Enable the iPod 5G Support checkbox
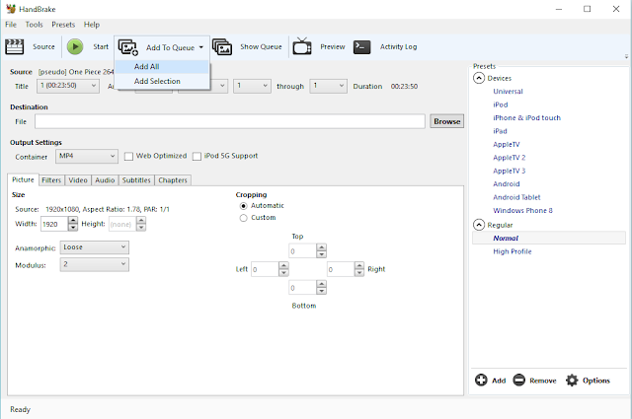 (197, 156)
